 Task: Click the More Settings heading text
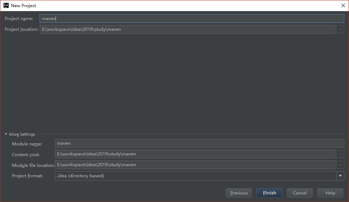[22, 134]
